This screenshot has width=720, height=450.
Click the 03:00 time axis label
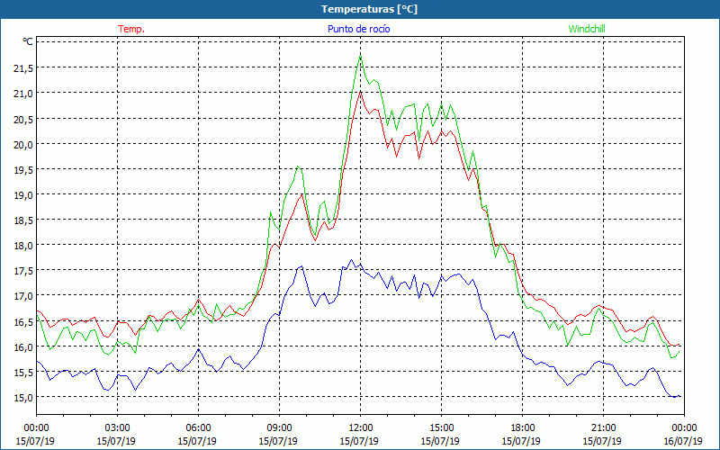coord(117,428)
